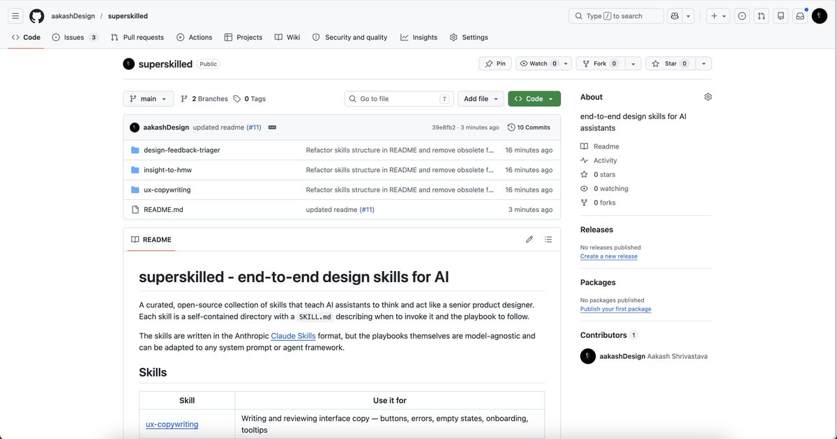Expand commit message details ellipsis button
This screenshot has width=837, height=439.
[272, 128]
